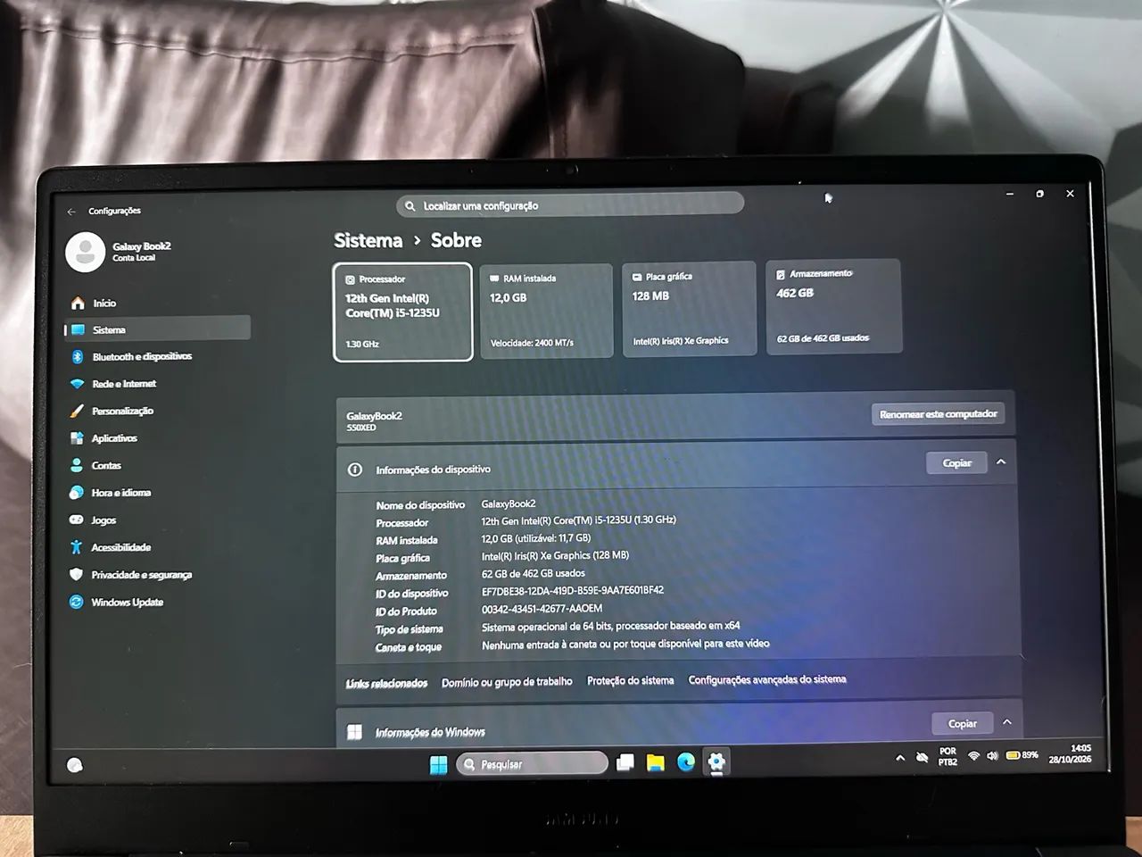The image size is (1142, 857).
Task: Show hidden system tray icons
Action: [899, 758]
